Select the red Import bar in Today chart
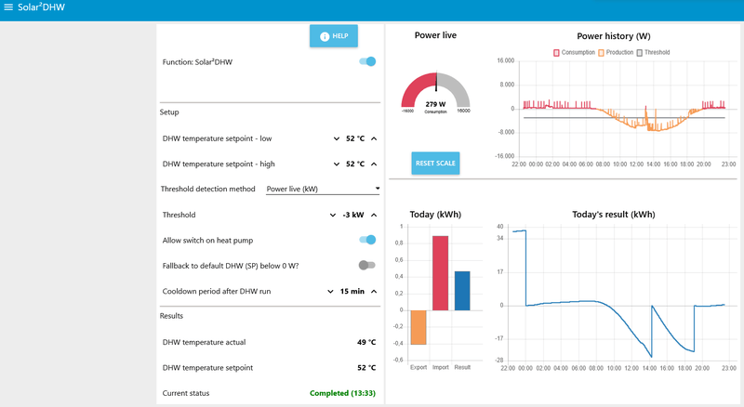 coord(440,273)
